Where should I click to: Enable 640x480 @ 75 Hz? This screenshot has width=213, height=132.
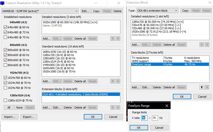5,37
